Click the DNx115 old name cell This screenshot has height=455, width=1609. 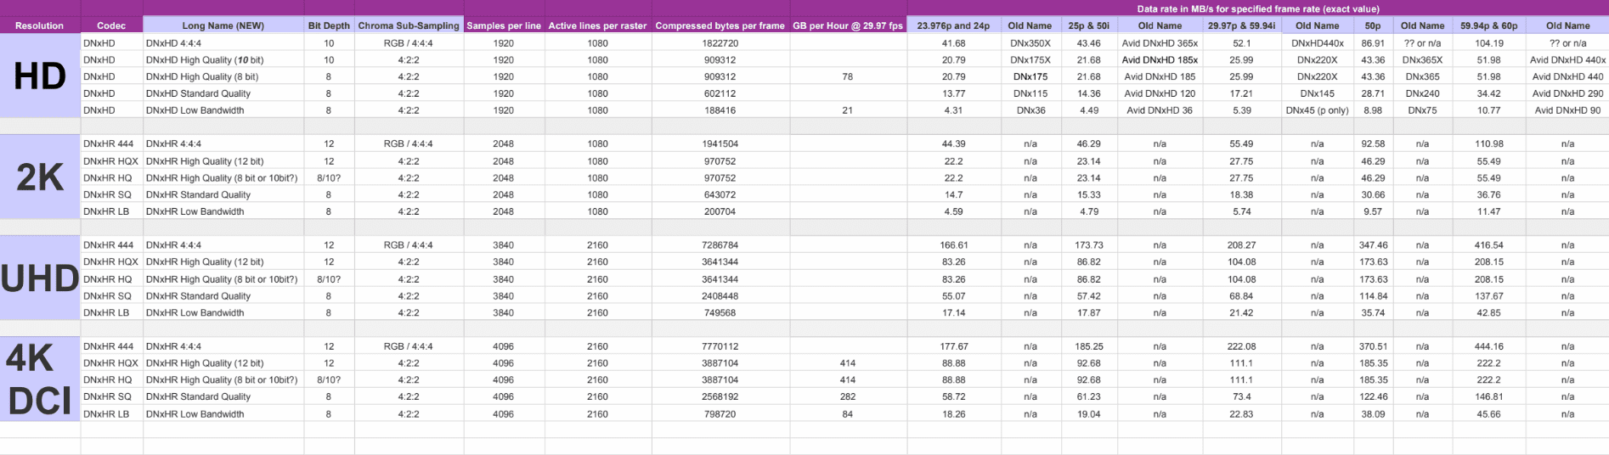point(1030,93)
